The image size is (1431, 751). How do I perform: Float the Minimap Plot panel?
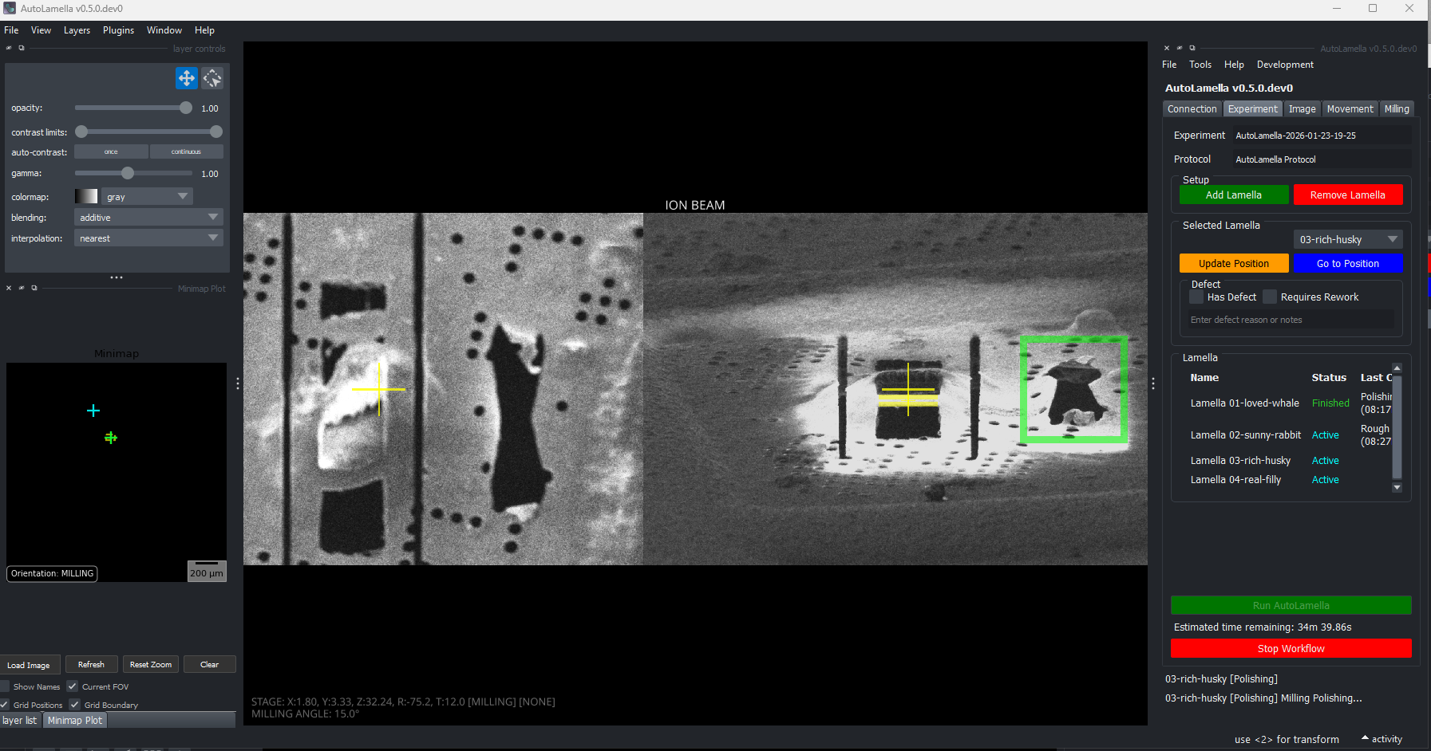click(34, 289)
